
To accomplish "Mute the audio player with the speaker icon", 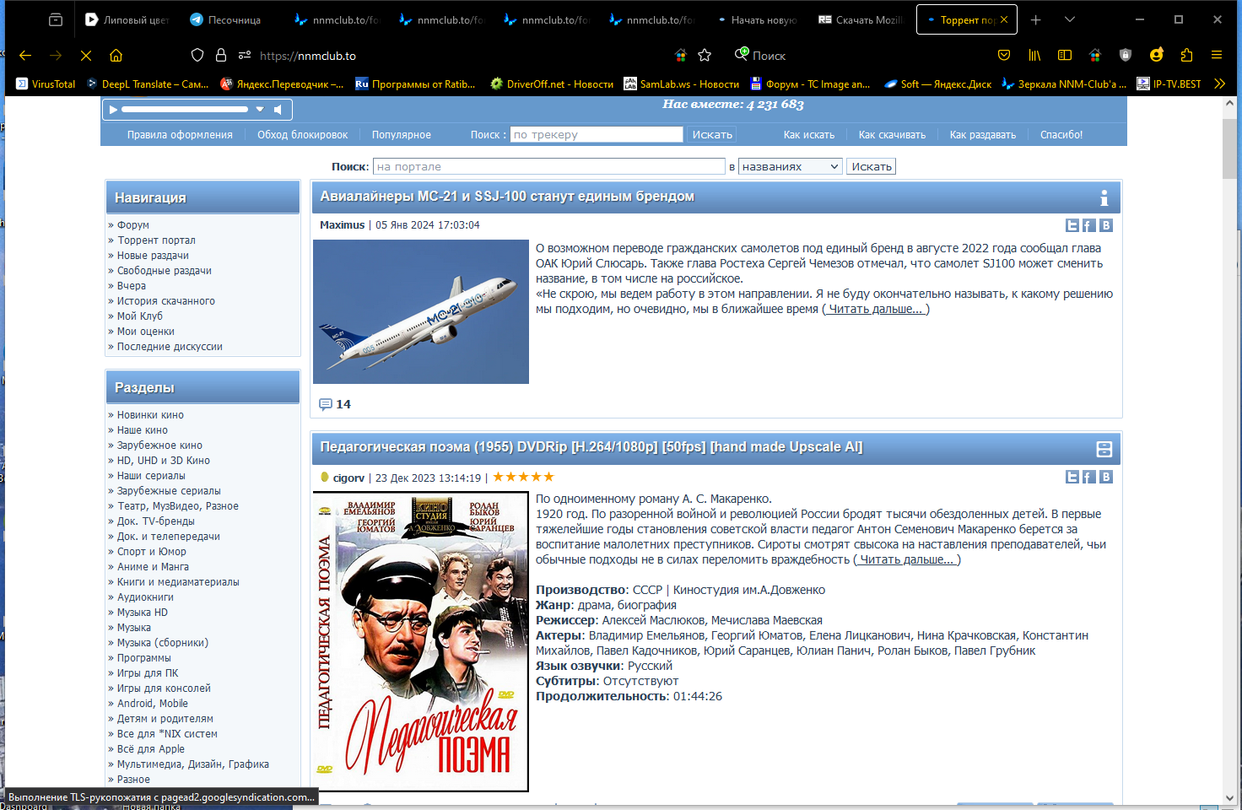I will (x=278, y=109).
